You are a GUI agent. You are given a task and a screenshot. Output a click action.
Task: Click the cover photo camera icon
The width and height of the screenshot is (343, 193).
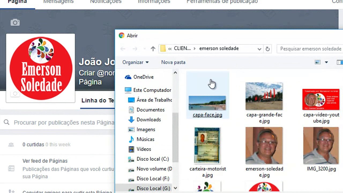15,23
